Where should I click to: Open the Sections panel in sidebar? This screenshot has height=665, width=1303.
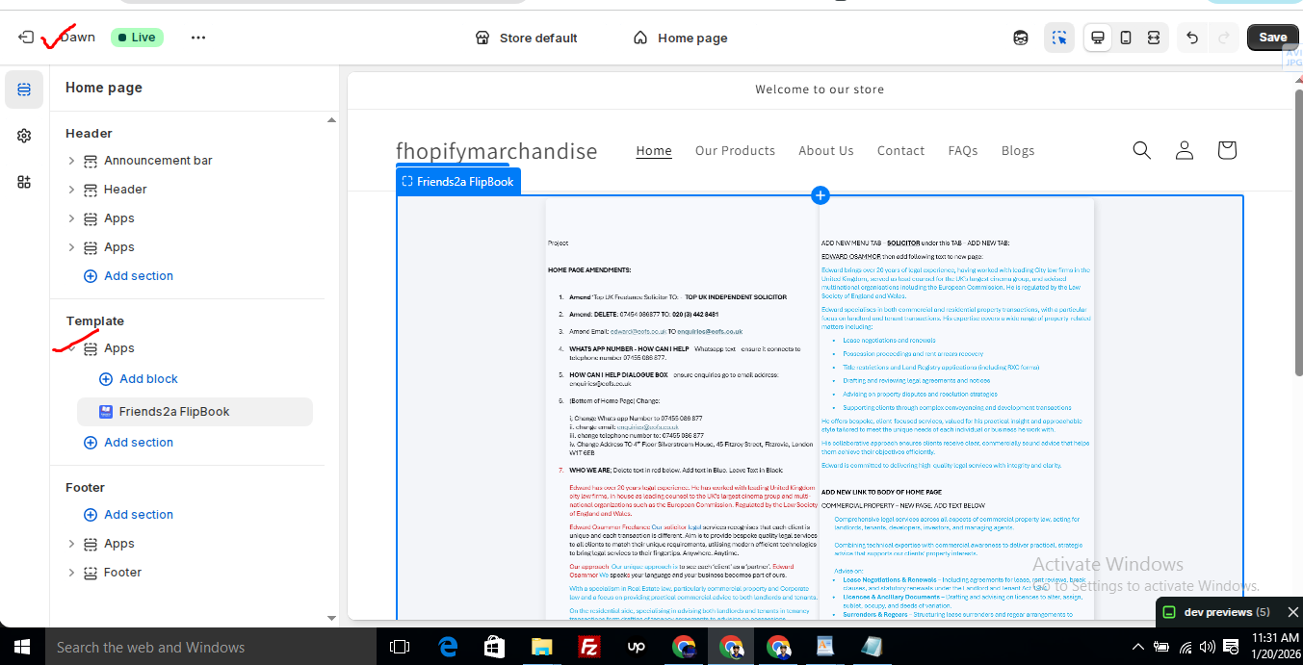[x=24, y=90]
